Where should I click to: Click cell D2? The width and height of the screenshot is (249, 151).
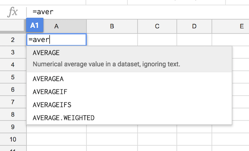pyautogui.click(x=194, y=40)
